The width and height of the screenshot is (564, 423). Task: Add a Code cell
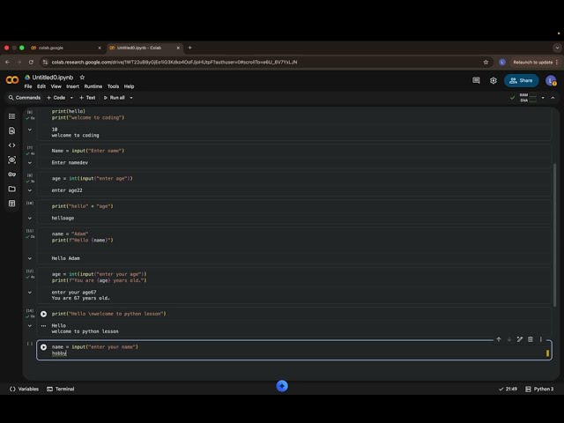(56, 98)
